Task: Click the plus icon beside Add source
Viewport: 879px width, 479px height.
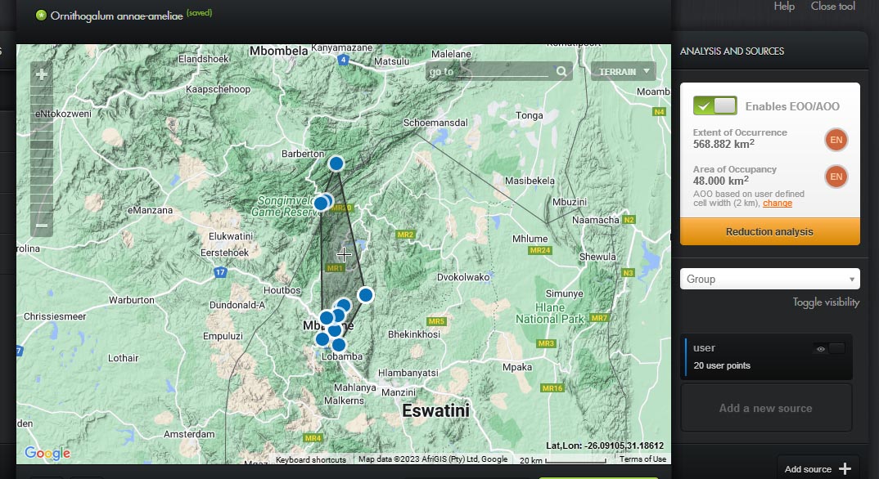Action: [845, 469]
